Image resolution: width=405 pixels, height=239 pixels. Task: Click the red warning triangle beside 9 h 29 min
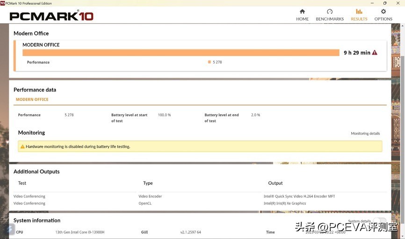(375, 53)
